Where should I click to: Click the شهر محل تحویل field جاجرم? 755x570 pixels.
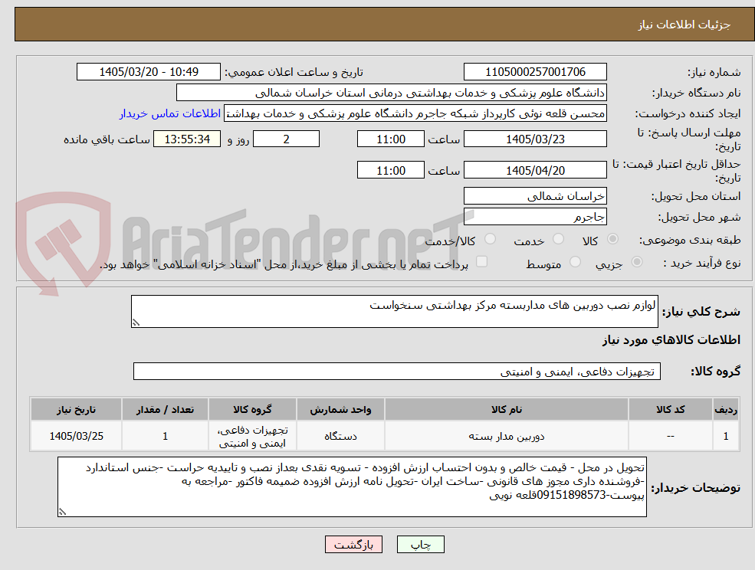(535, 217)
